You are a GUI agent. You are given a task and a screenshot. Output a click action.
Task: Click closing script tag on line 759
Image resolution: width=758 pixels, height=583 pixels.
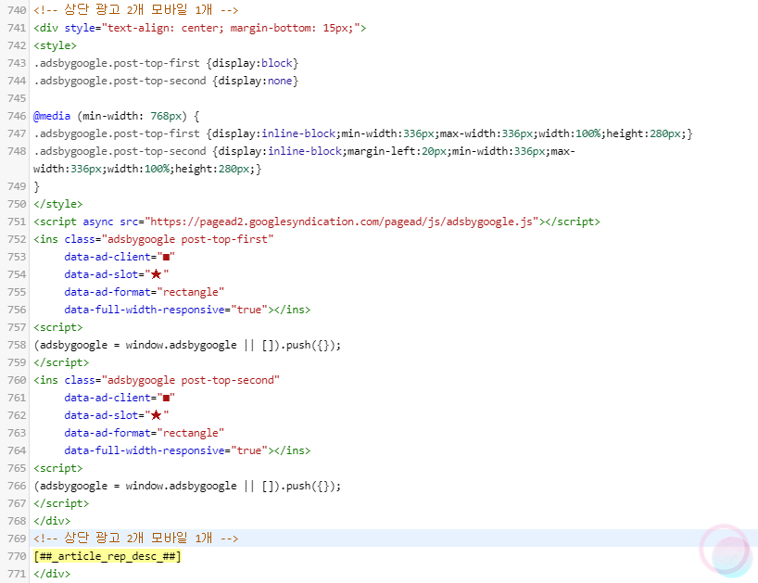point(61,362)
